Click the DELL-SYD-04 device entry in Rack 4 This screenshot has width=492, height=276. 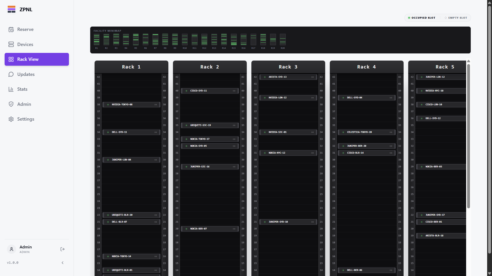click(366, 97)
